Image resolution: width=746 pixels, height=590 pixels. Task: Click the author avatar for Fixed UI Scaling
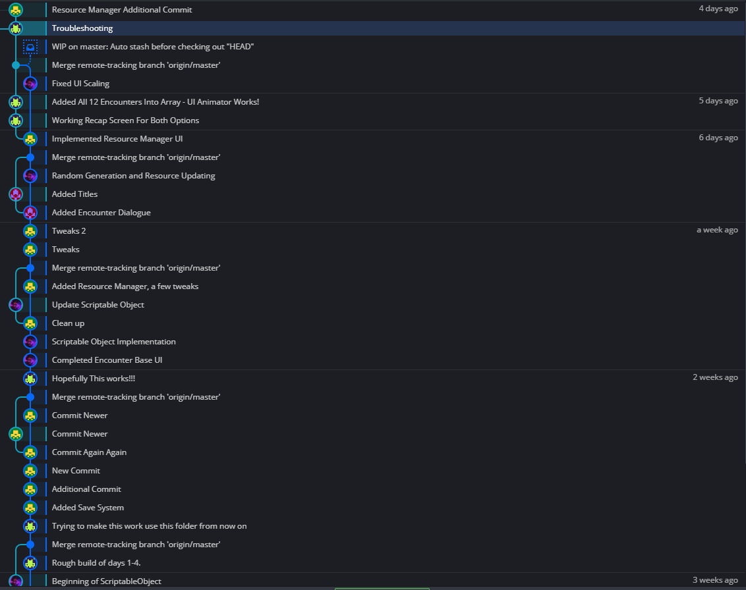click(x=30, y=84)
